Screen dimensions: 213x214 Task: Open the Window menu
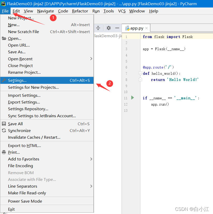[137, 11]
